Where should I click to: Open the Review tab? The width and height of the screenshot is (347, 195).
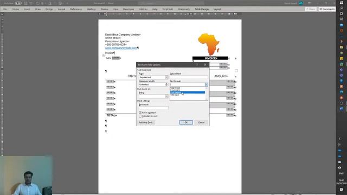pos(105,9)
